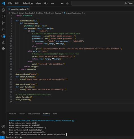Click the VS Code logo icon
The width and height of the screenshot is (134, 139).
(3, 3)
